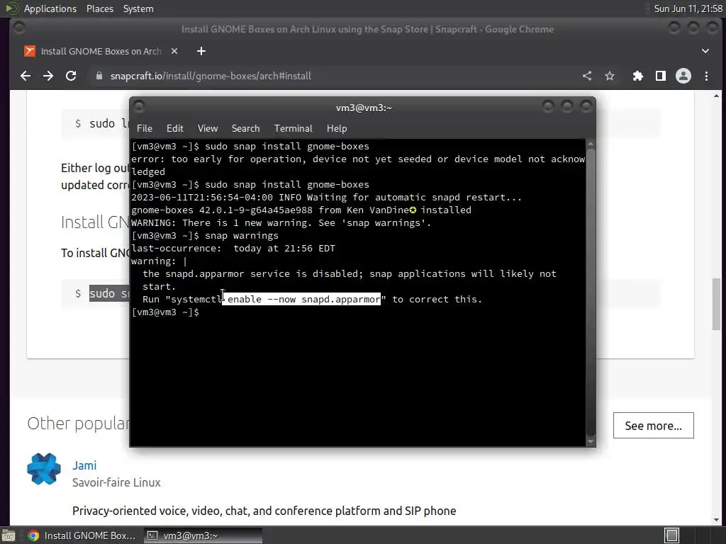The image size is (726, 544).
Task: Select the Install GNOME Boxes on Arch tab
Action: pyautogui.click(x=101, y=51)
